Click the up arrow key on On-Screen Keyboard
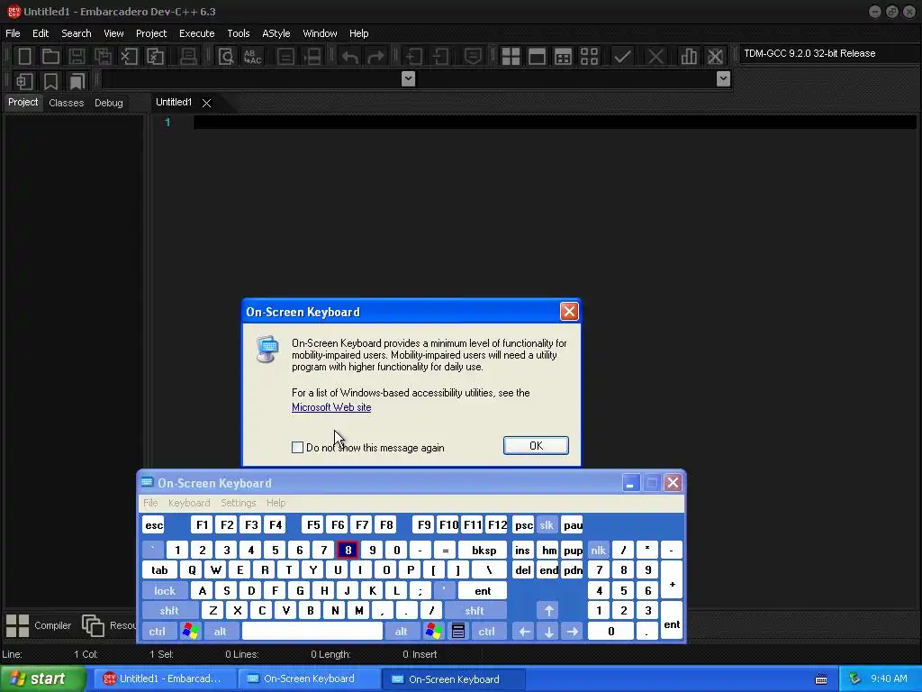 tap(548, 611)
